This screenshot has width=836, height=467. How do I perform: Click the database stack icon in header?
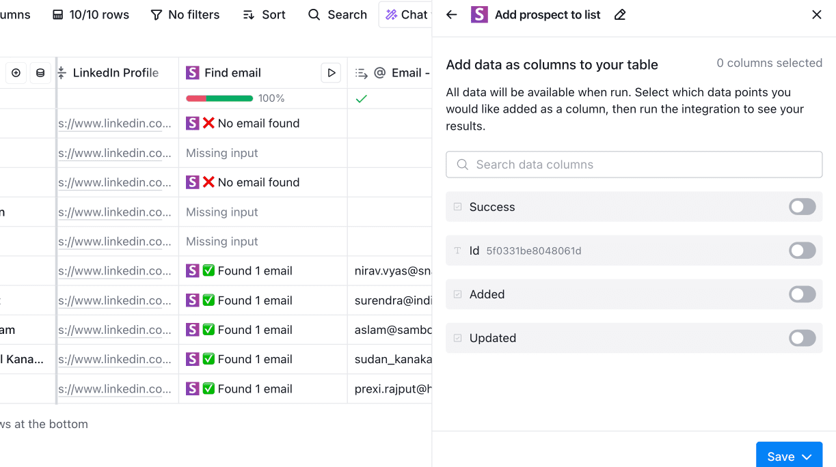(x=40, y=73)
